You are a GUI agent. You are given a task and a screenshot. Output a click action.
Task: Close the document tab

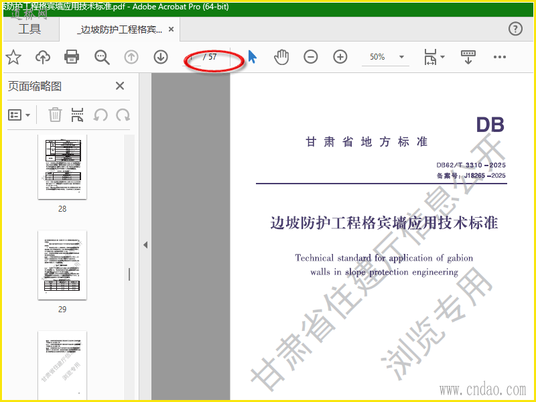tap(172, 29)
